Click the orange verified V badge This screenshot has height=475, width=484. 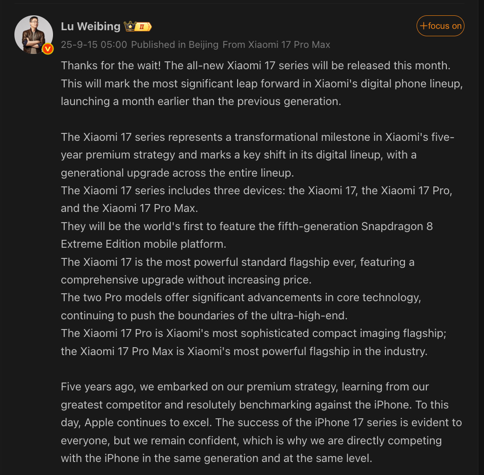[47, 49]
